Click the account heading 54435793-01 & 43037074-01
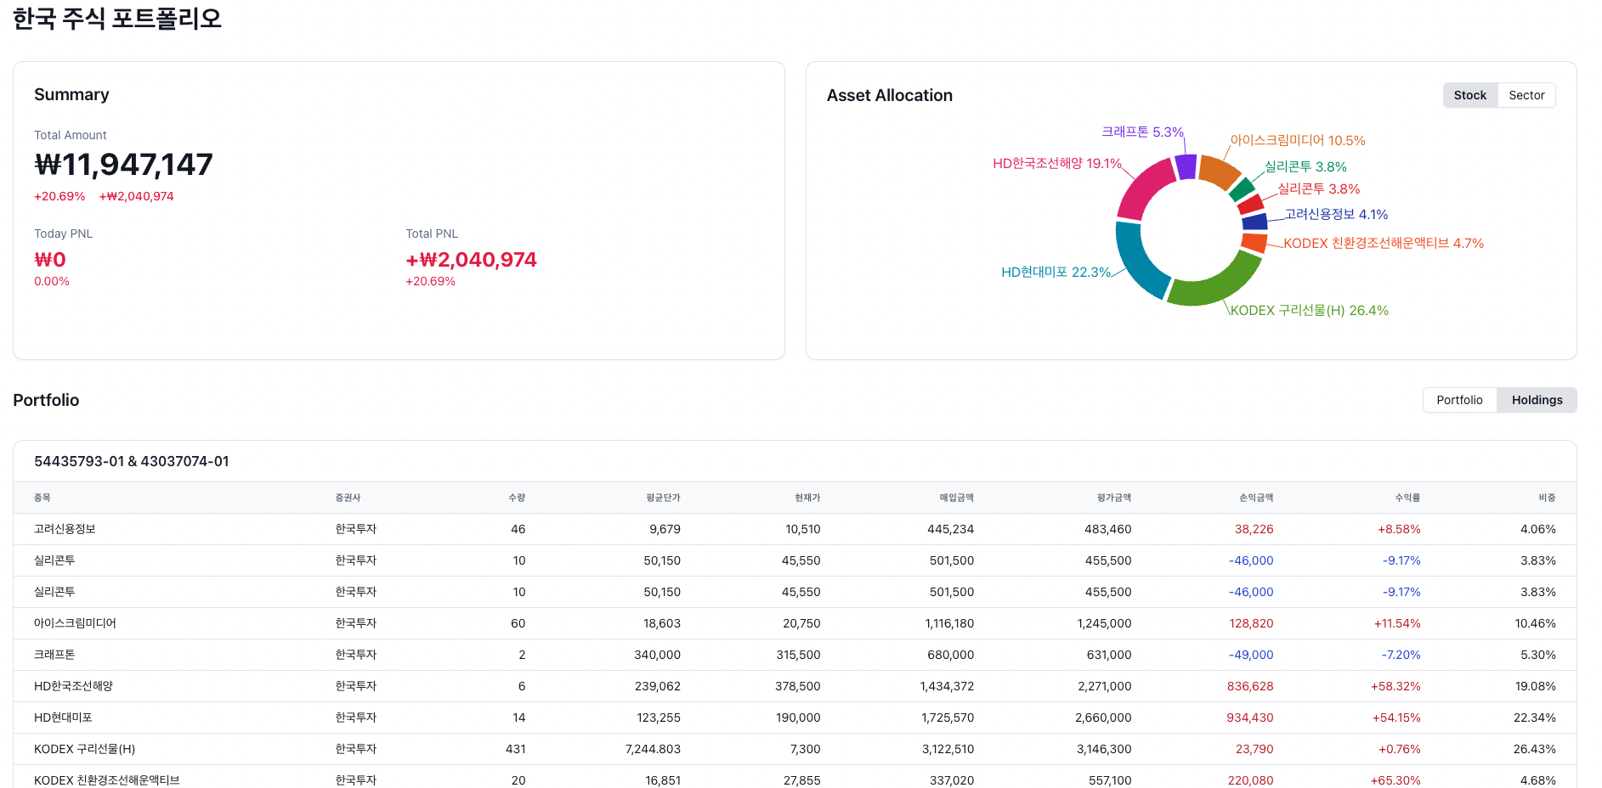 (132, 461)
